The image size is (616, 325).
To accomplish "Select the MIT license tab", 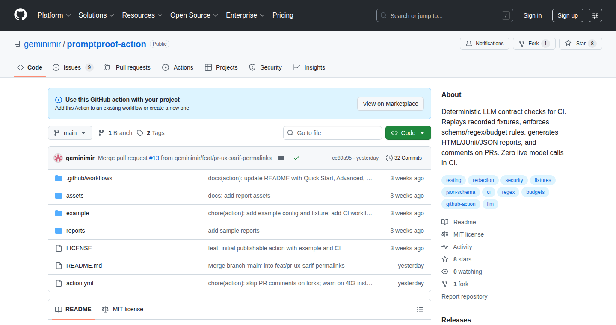I will coord(122,309).
